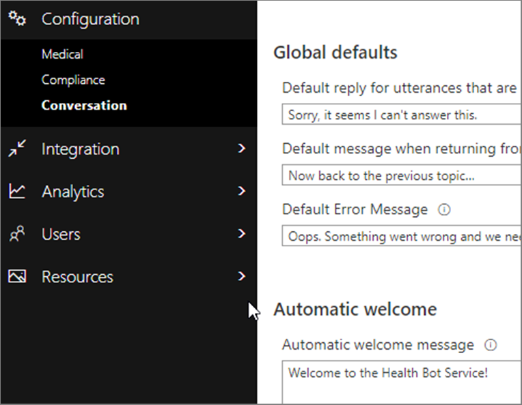Expand the Users section chevron
The image size is (522, 405).
point(241,234)
